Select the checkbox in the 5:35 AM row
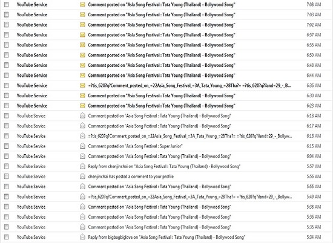333x243 pixels. [x=7, y=227]
